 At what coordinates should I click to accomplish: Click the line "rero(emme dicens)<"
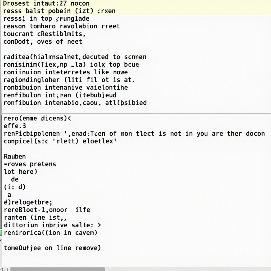[x=37, y=118]
